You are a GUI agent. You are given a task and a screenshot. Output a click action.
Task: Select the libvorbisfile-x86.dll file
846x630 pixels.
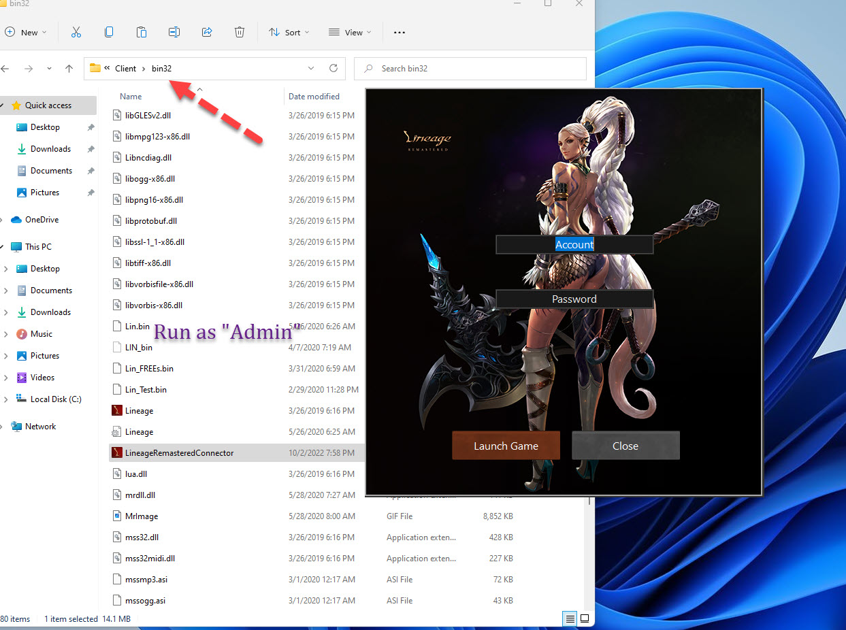point(159,284)
